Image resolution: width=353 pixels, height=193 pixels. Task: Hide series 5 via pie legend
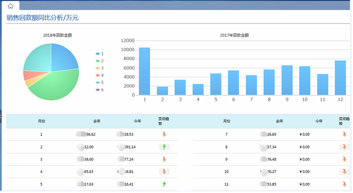click(99, 82)
